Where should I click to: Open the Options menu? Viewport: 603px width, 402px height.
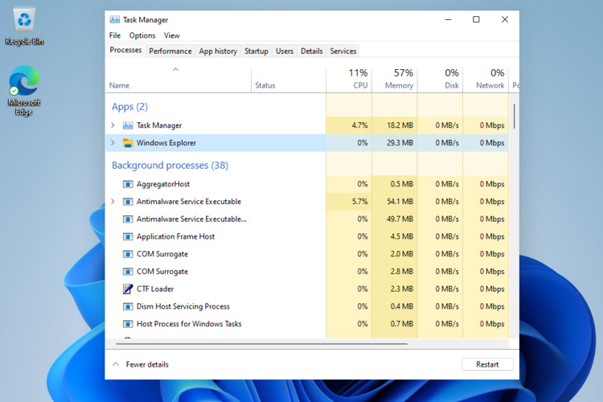pyautogui.click(x=142, y=35)
